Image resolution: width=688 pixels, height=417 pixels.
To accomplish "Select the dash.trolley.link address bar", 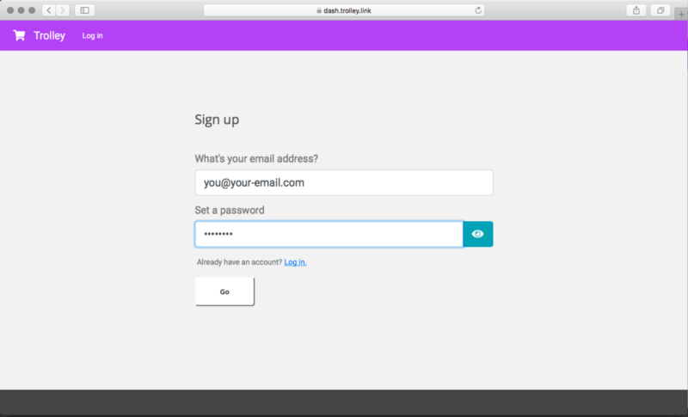I will [x=344, y=10].
